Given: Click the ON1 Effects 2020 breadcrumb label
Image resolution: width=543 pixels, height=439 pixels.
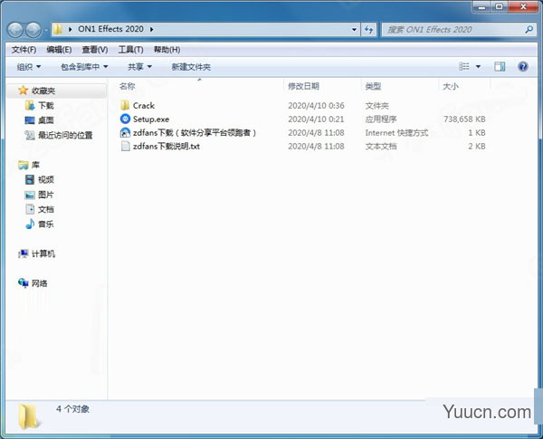Looking at the screenshot, I should 110,29.
